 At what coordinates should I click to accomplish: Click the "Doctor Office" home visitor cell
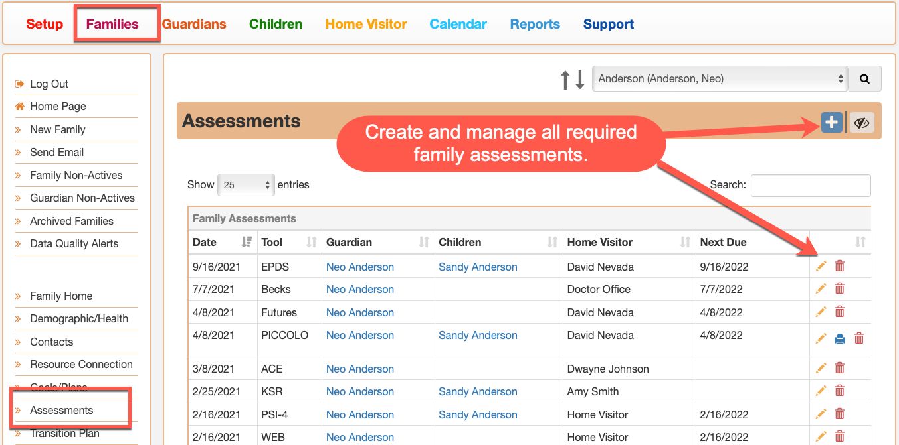599,289
